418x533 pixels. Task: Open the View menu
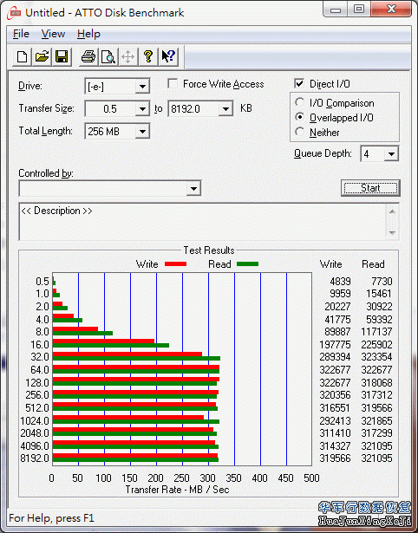53,34
